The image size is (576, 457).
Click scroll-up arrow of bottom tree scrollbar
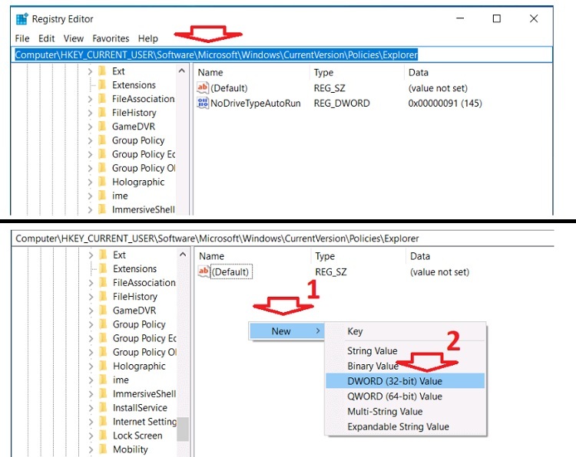[183, 254]
